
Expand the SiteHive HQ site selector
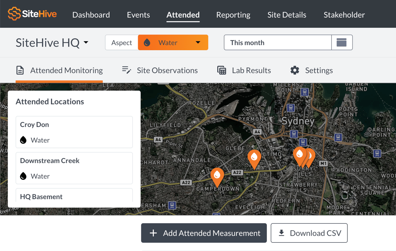coord(52,43)
